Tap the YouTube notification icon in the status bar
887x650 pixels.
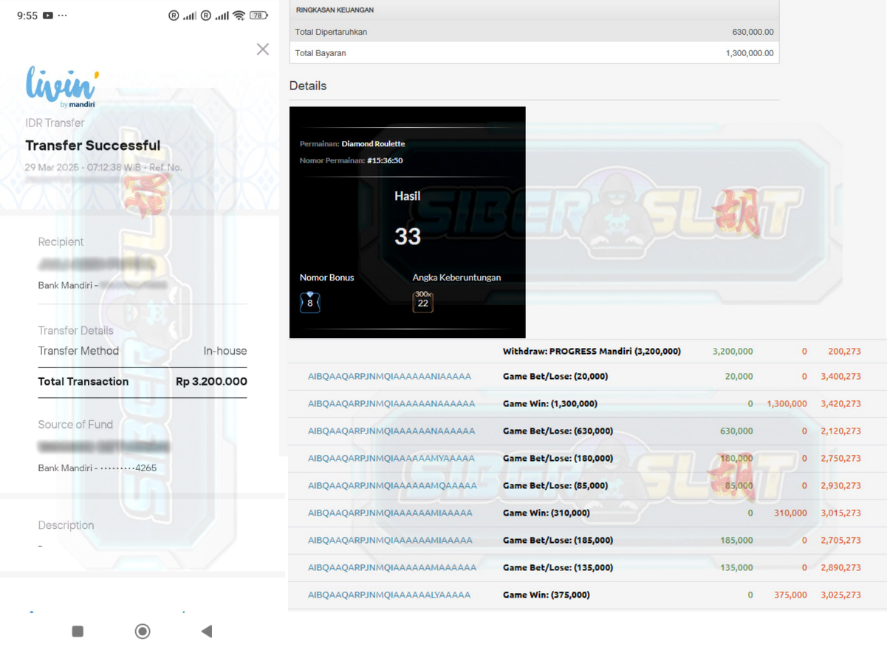click(48, 16)
